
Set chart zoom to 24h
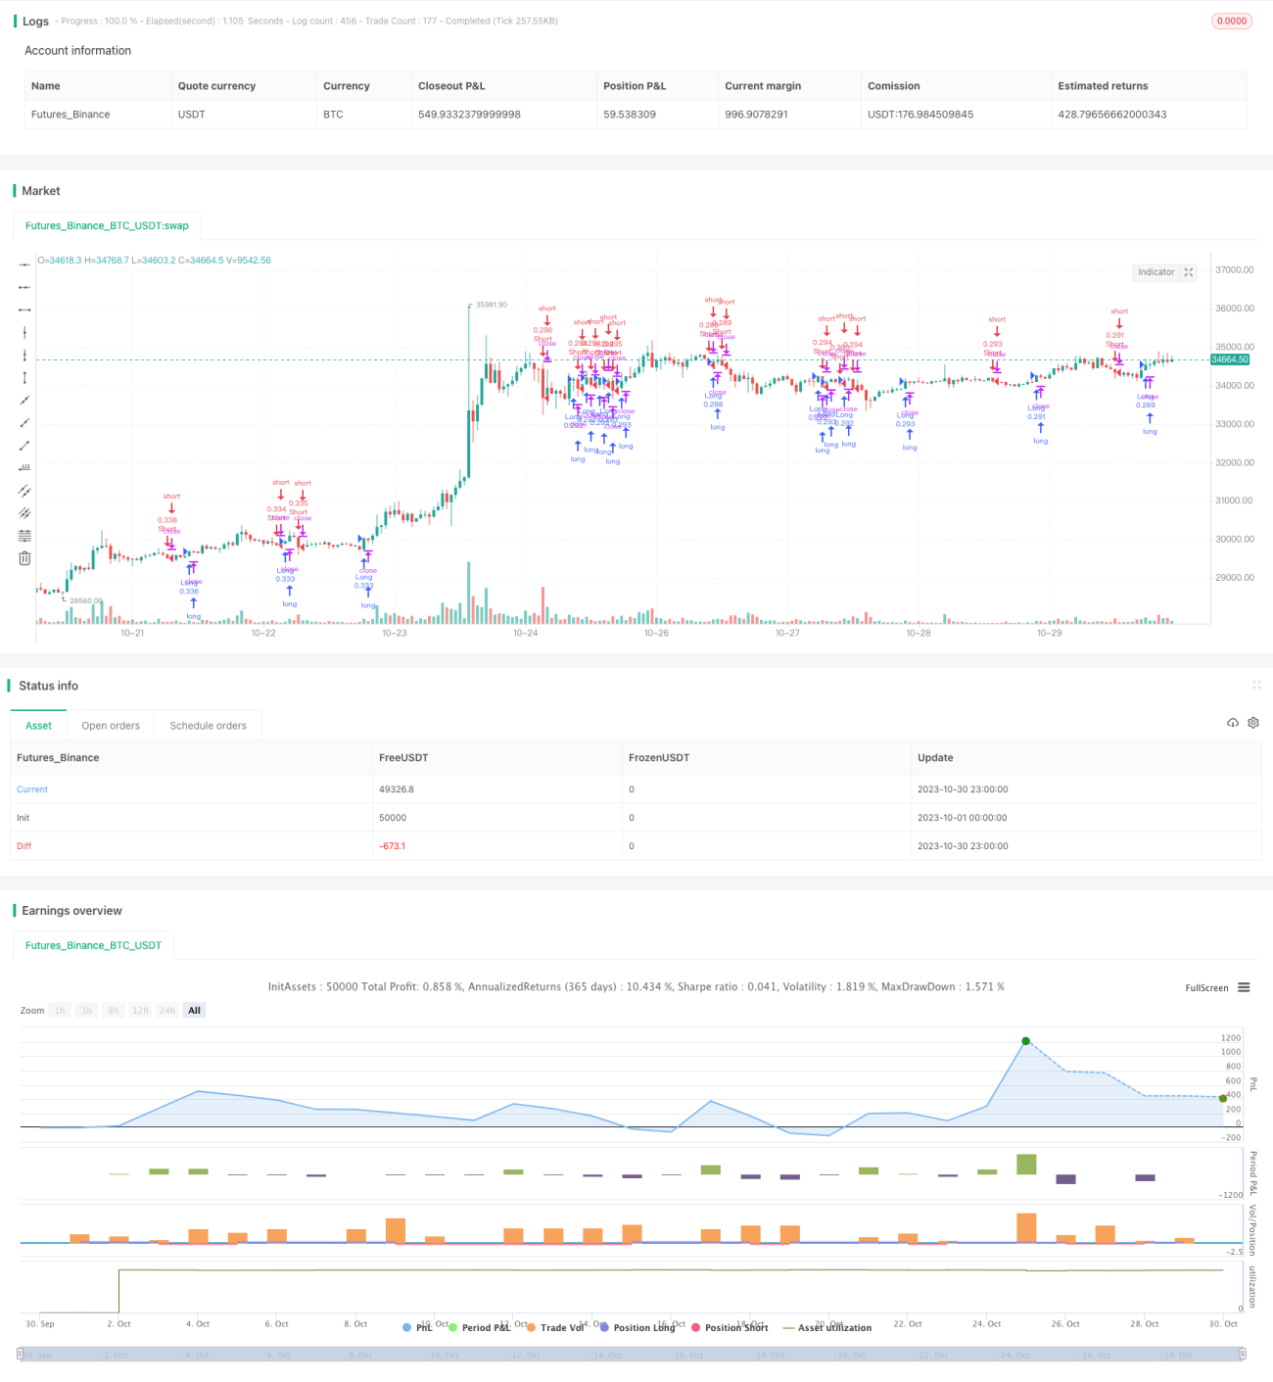(167, 1011)
